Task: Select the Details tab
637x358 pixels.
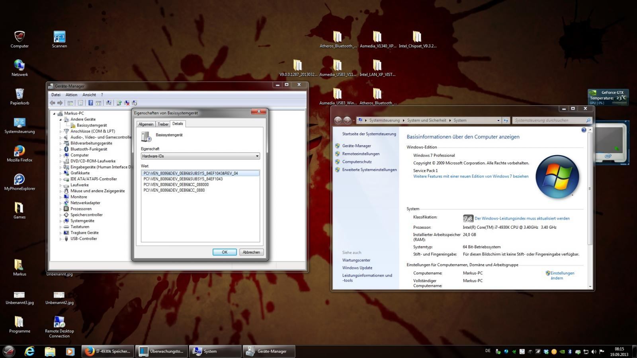Action: coord(178,124)
